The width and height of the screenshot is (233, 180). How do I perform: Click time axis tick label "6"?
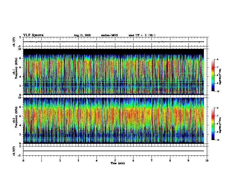coord(134,161)
